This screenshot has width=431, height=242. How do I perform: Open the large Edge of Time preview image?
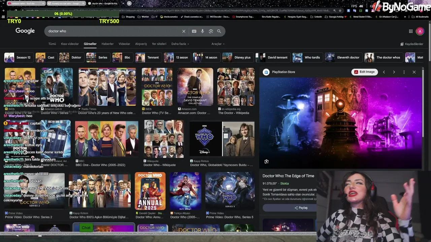(x=340, y=123)
